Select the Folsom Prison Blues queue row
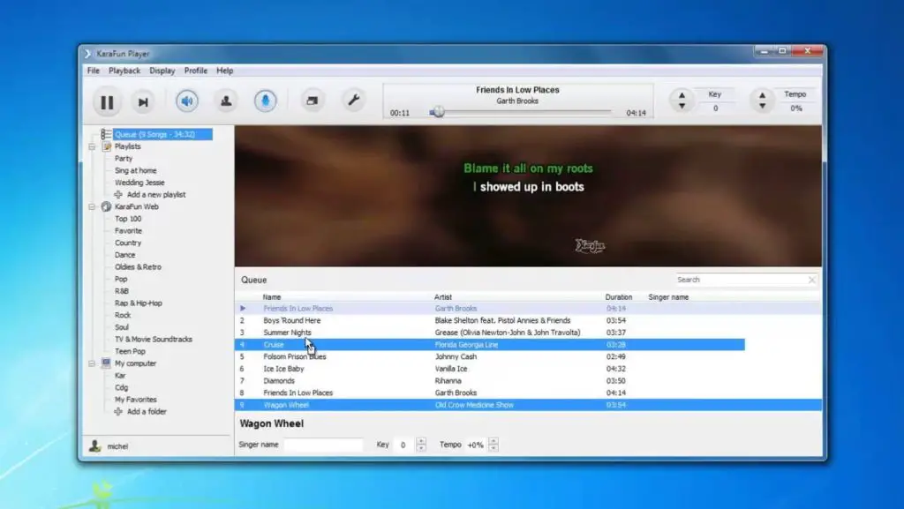904x509 pixels. [528, 357]
